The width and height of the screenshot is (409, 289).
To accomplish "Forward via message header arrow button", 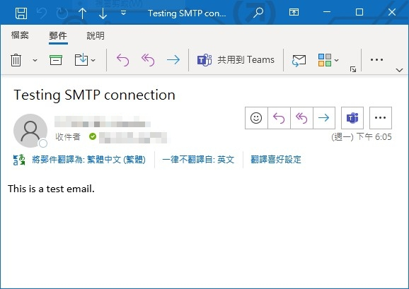I will 324,118.
